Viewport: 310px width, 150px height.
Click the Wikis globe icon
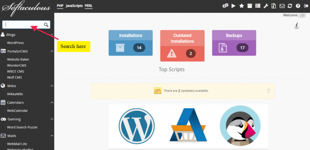coord(3,86)
